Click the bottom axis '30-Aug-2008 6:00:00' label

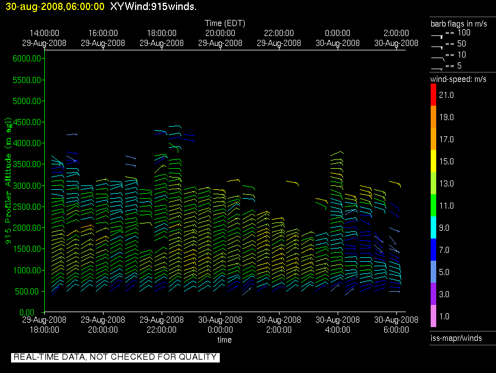(x=396, y=325)
